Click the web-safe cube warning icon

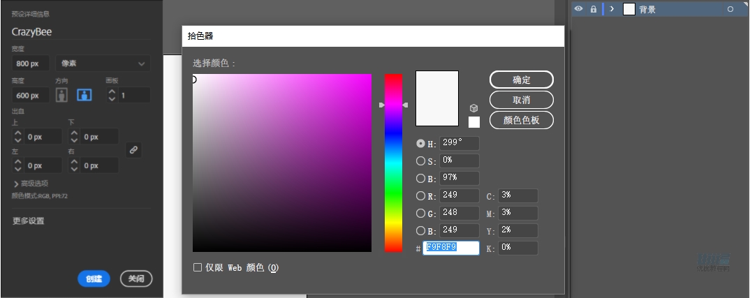pos(473,108)
